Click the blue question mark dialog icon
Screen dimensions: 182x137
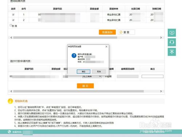pyautogui.click(x=74, y=56)
